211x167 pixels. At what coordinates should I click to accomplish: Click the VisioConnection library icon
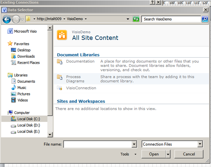(59, 88)
